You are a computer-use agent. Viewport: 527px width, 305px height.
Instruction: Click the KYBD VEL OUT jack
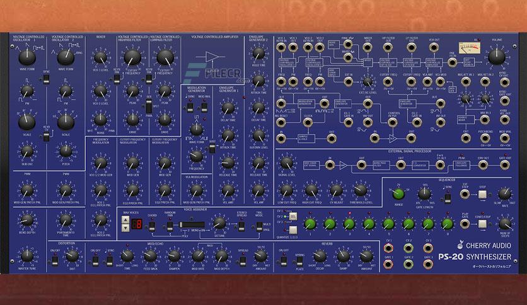pos(504,120)
